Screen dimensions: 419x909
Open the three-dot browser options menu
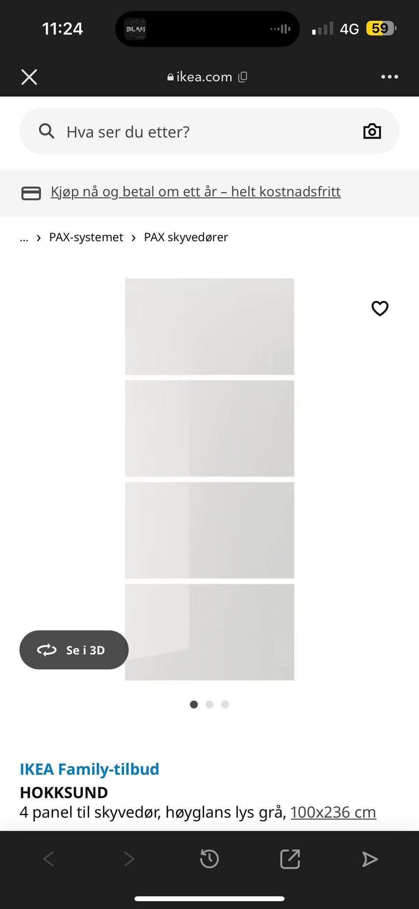click(x=389, y=77)
